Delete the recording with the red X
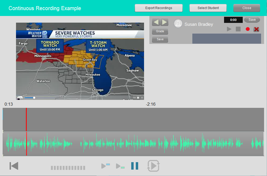This screenshot has height=176, width=267. (256, 29)
